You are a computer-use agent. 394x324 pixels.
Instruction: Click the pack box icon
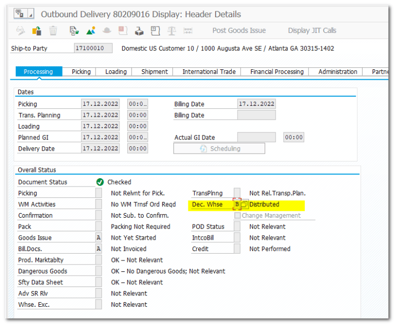click(x=139, y=31)
